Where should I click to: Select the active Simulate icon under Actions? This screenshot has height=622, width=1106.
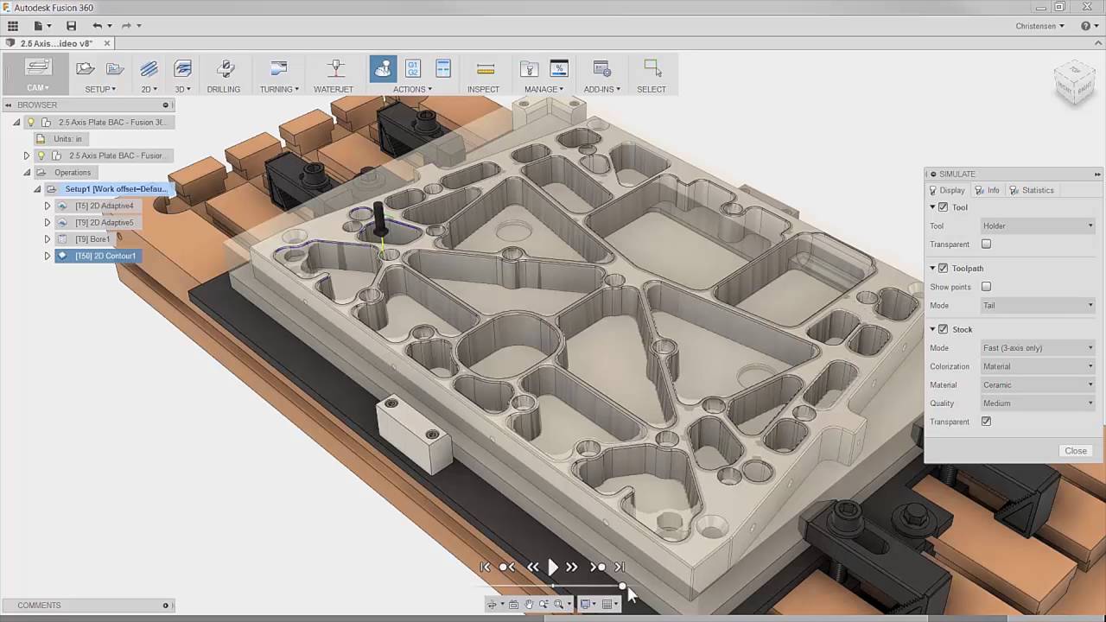383,70
